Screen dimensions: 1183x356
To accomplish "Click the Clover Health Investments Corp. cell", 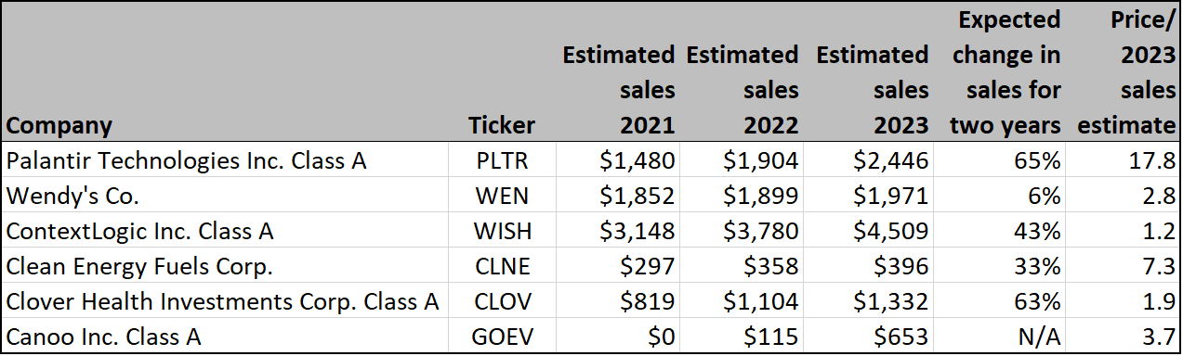I will pos(223,300).
